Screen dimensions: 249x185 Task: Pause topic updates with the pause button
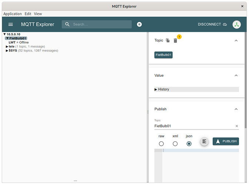click(x=139, y=24)
